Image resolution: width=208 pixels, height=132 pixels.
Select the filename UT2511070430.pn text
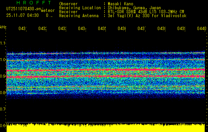click(24, 9)
